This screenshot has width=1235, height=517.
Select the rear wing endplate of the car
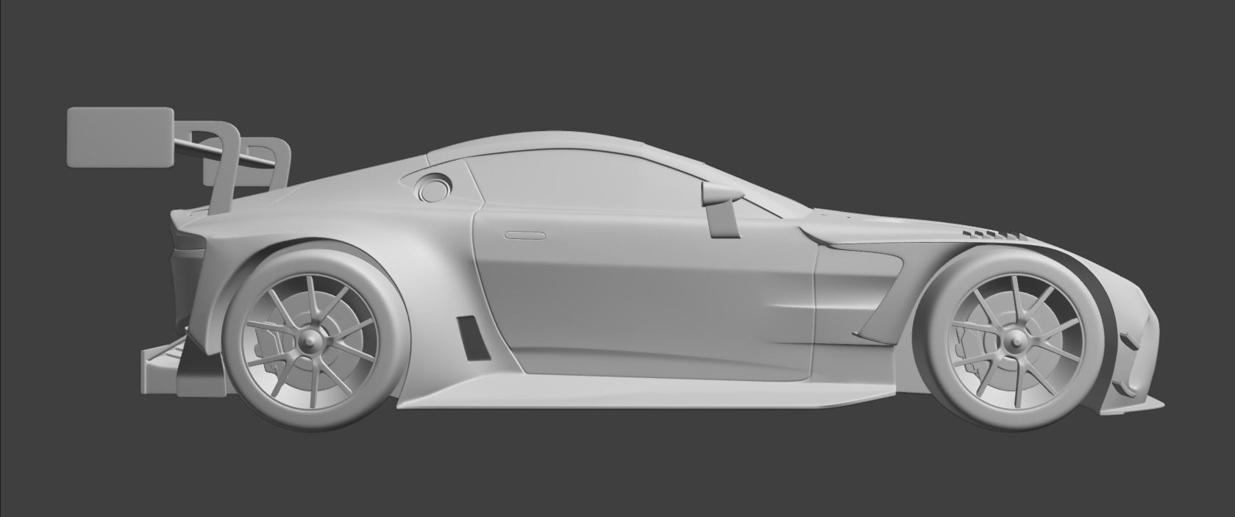(121, 138)
